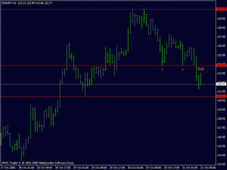Click the 28 Oct 01:00 time label

(x=27, y=168)
